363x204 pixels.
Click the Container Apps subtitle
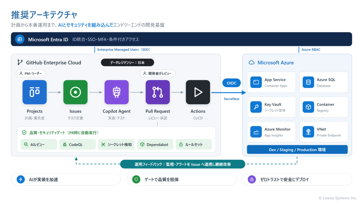[x=276, y=86]
